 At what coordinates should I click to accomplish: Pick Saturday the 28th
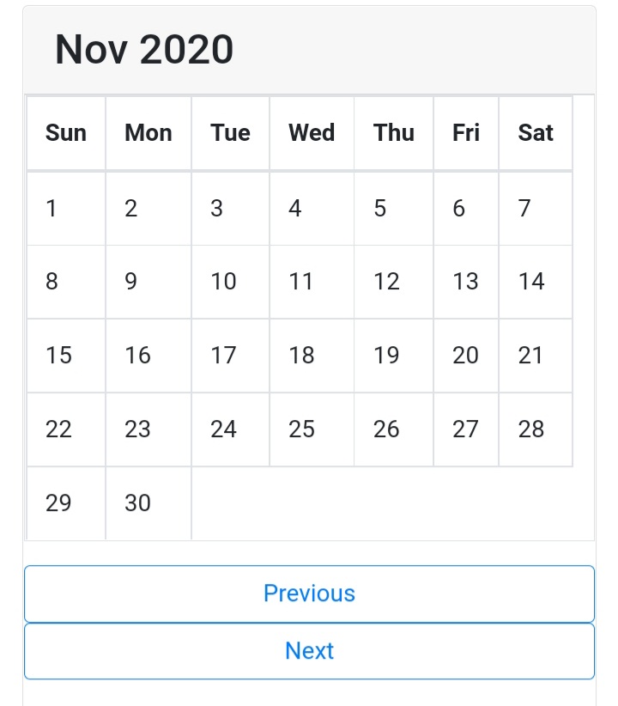pos(531,429)
